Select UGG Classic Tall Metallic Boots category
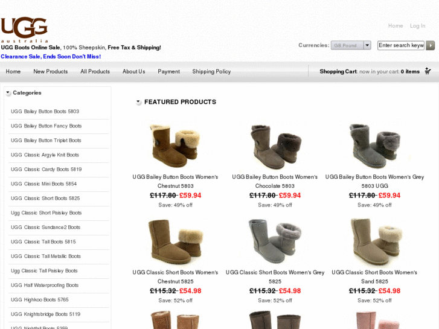Image resolution: width=439 pixels, height=329 pixels. tap(46, 256)
